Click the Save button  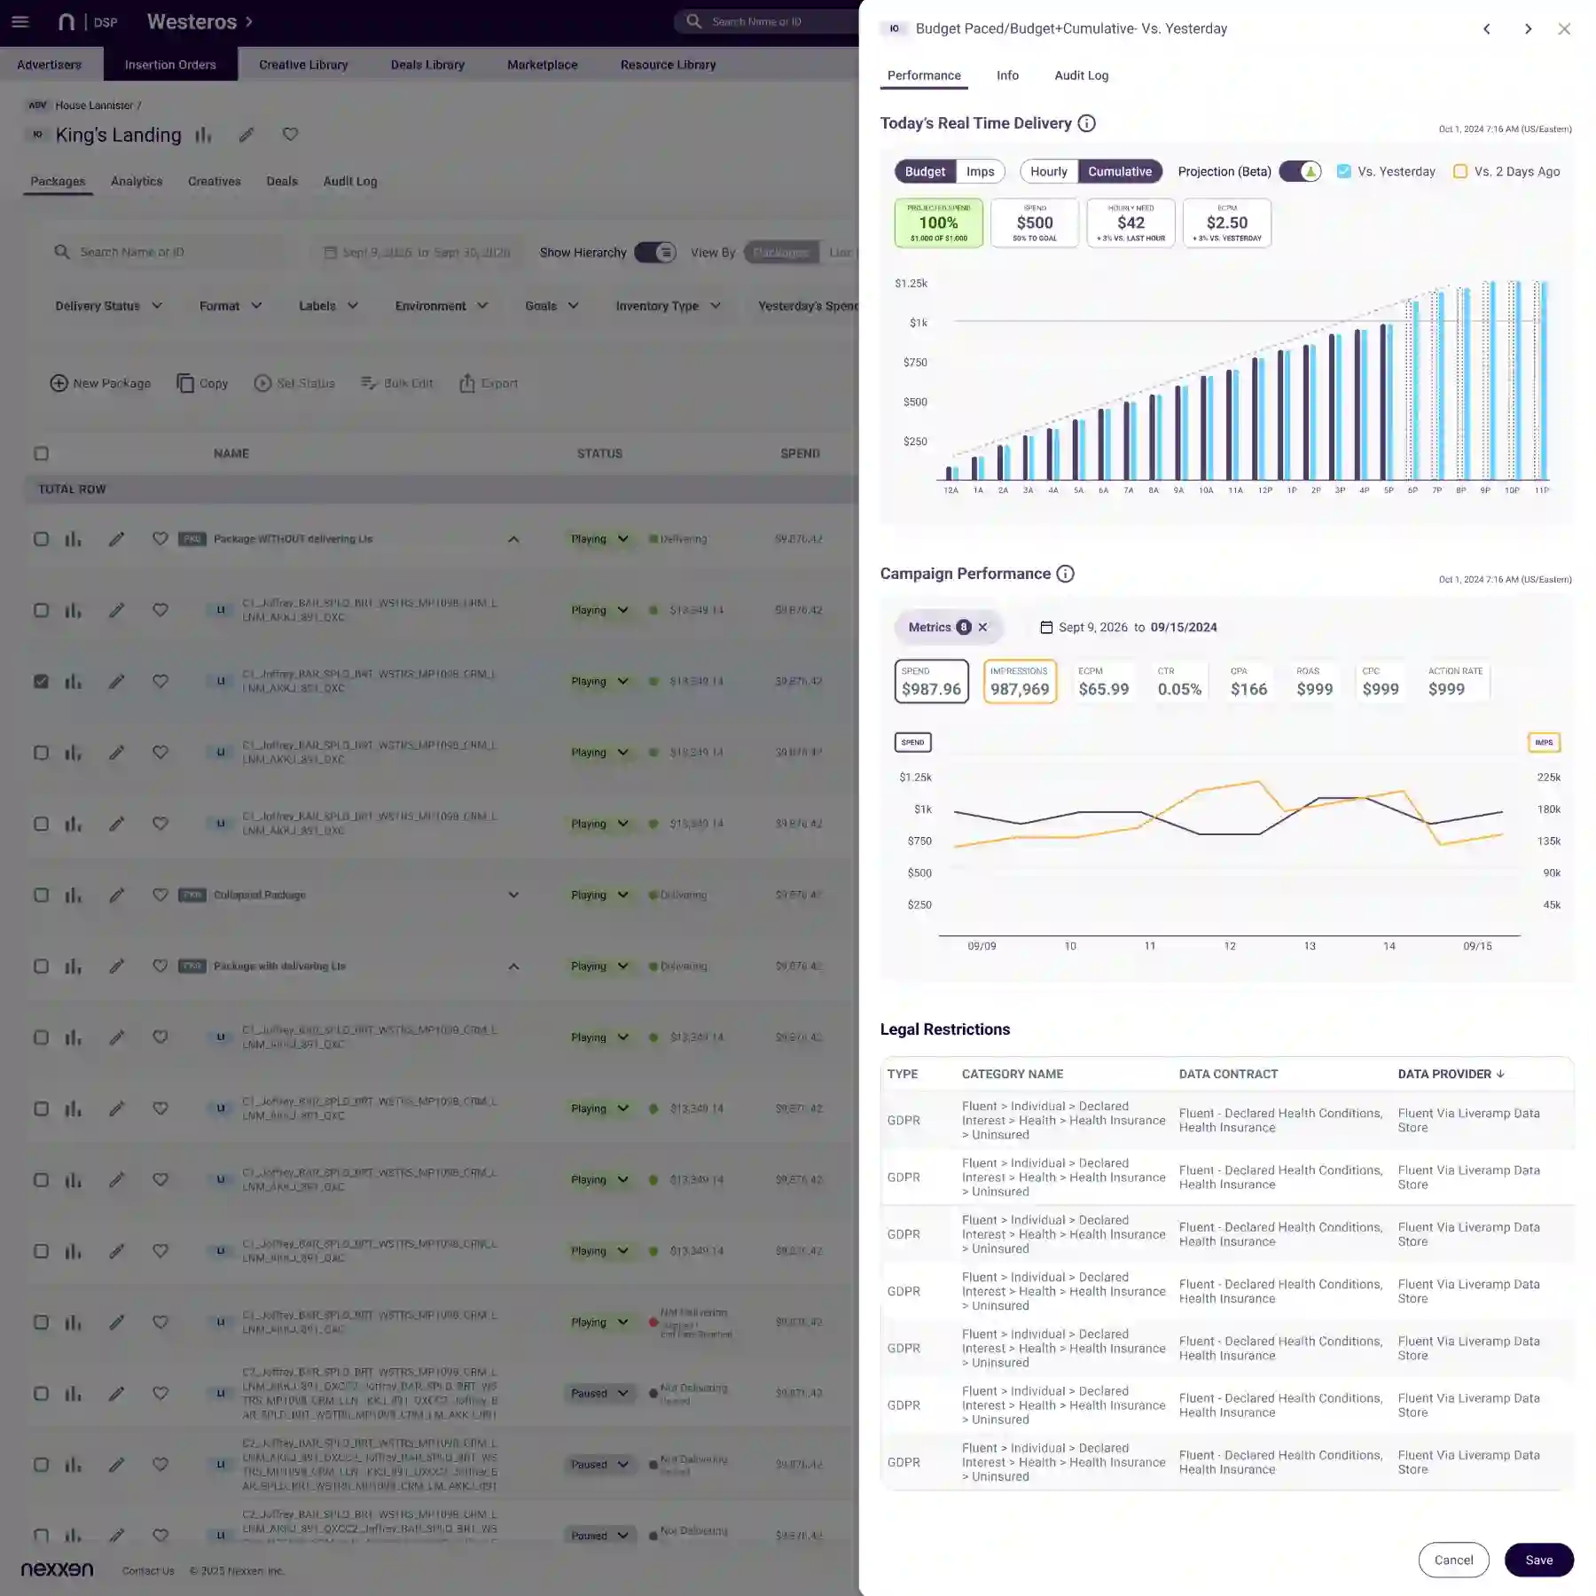click(x=1539, y=1560)
